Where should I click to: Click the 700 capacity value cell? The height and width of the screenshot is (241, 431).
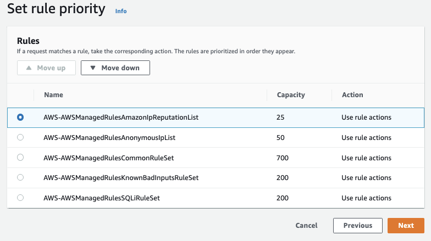(x=283, y=158)
